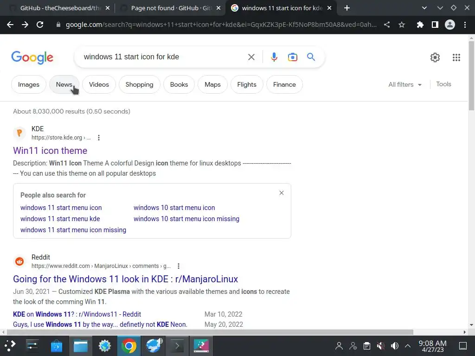Screen dimensions: 475x356
Task: Launch Google Chrome from the taskbar
Action: [x=129, y=346]
